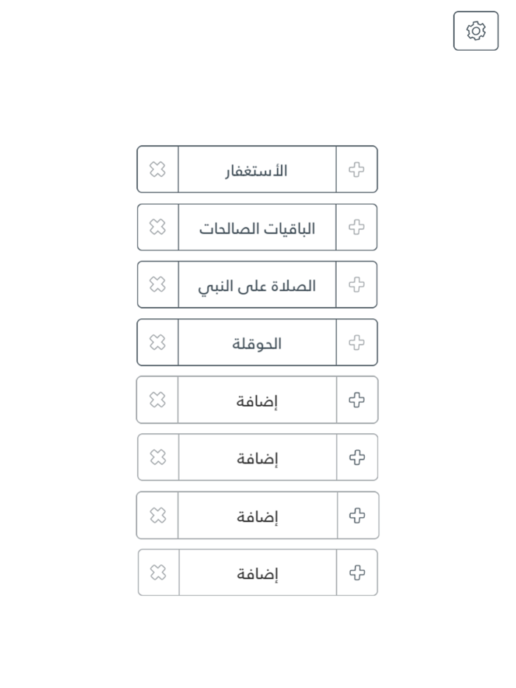Screen dimensions: 516x688
Task: Click the X icon beside الصلاة على النبي
Action: tap(157, 284)
